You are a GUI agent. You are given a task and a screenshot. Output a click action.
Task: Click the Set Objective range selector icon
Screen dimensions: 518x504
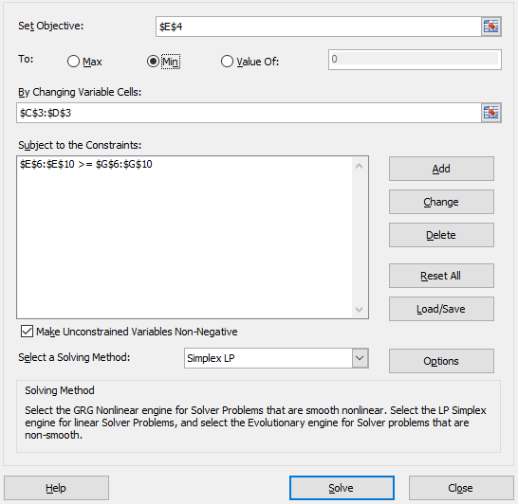click(x=490, y=27)
